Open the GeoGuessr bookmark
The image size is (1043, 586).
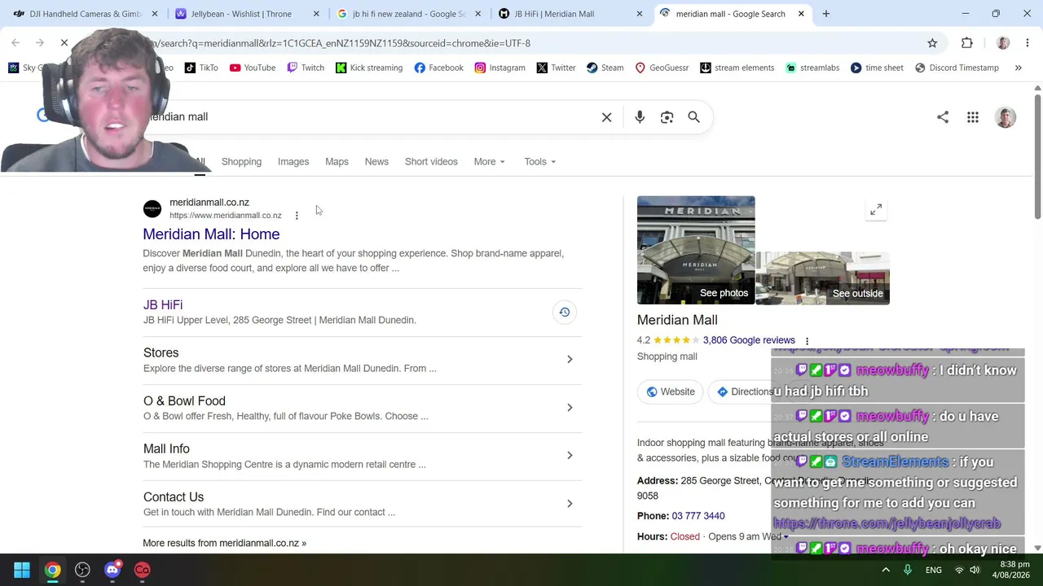click(x=662, y=68)
